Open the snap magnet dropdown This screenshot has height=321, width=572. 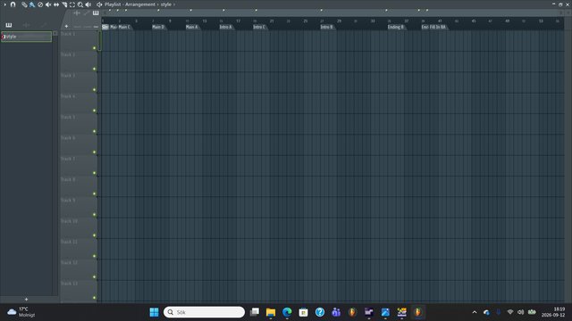tap(13, 4)
